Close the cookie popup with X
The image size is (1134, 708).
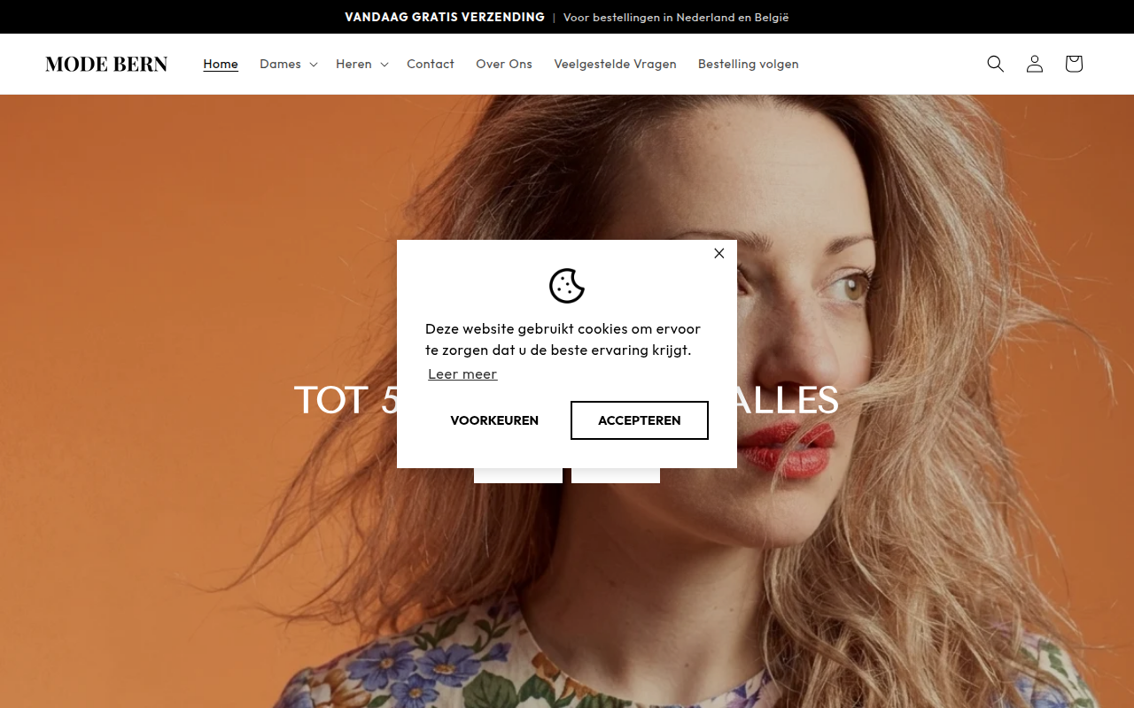point(719,253)
